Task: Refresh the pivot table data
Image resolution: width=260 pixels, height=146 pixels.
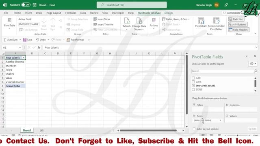Action: tap(126, 24)
